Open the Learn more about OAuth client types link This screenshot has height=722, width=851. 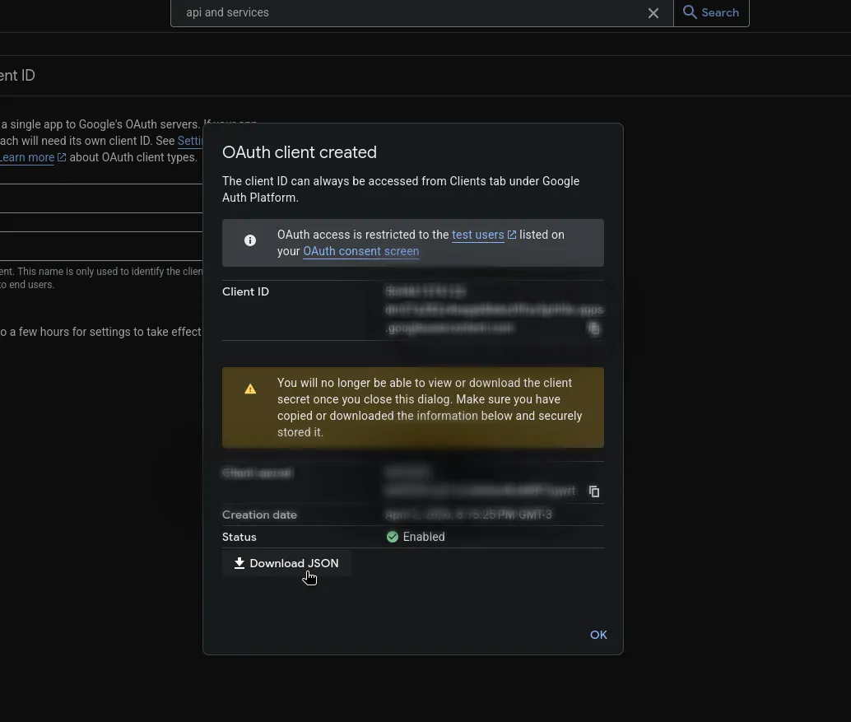[x=26, y=157]
